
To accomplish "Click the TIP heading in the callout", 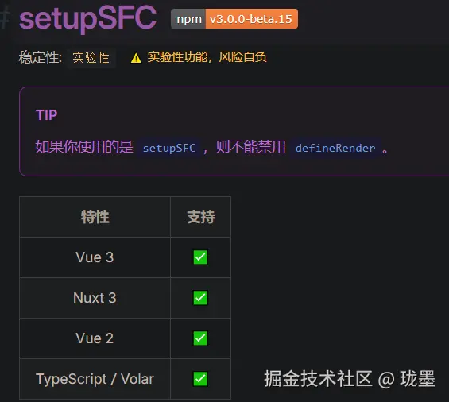I will pyautogui.click(x=46, y=115).
